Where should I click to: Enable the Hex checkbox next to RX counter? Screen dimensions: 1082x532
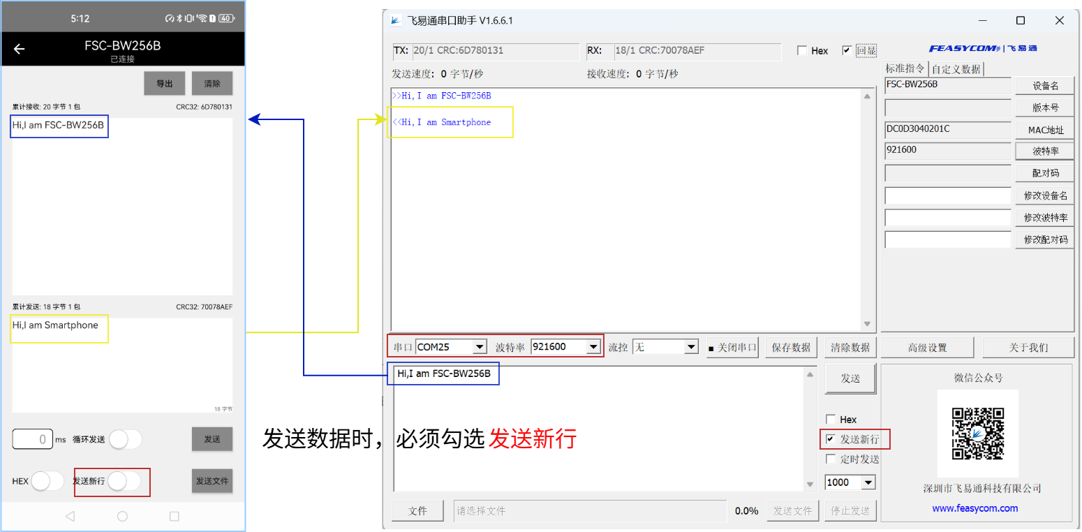point(802,51)
